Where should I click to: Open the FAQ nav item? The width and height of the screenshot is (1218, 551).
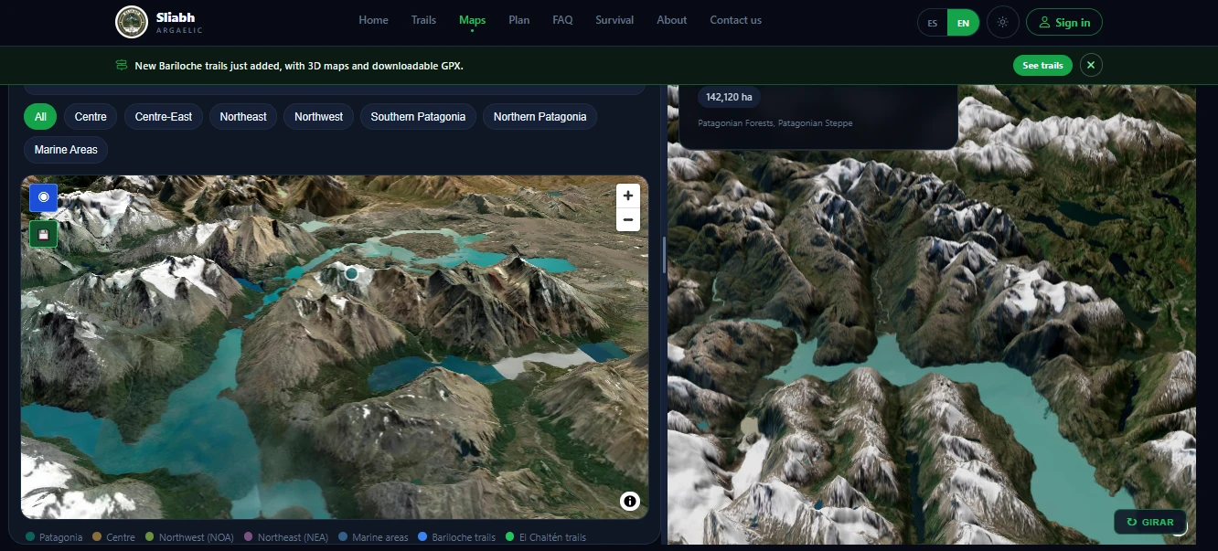562,20
